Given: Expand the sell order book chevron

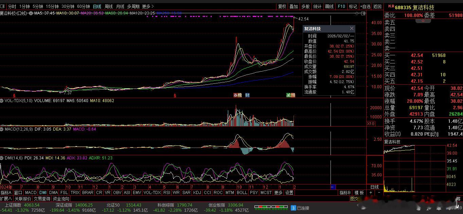Looking at the screenshot, I should (423, 21).
